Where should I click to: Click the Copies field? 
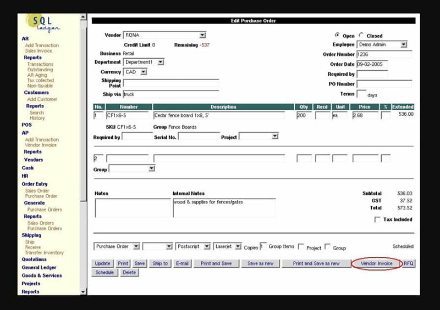263,246
